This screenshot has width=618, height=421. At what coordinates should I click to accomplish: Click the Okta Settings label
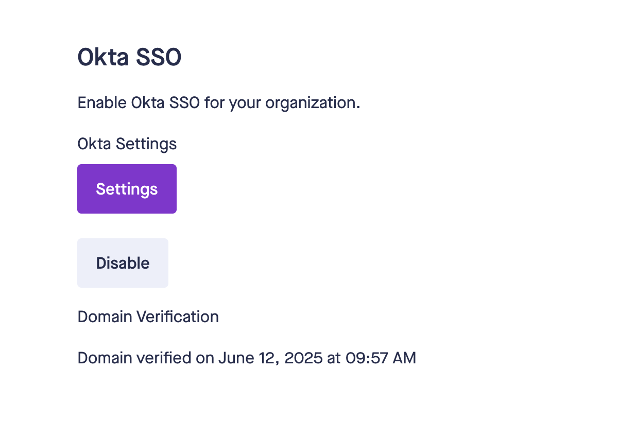tap(127, 144)
